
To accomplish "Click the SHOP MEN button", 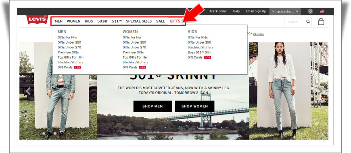I will coord(153,106).
